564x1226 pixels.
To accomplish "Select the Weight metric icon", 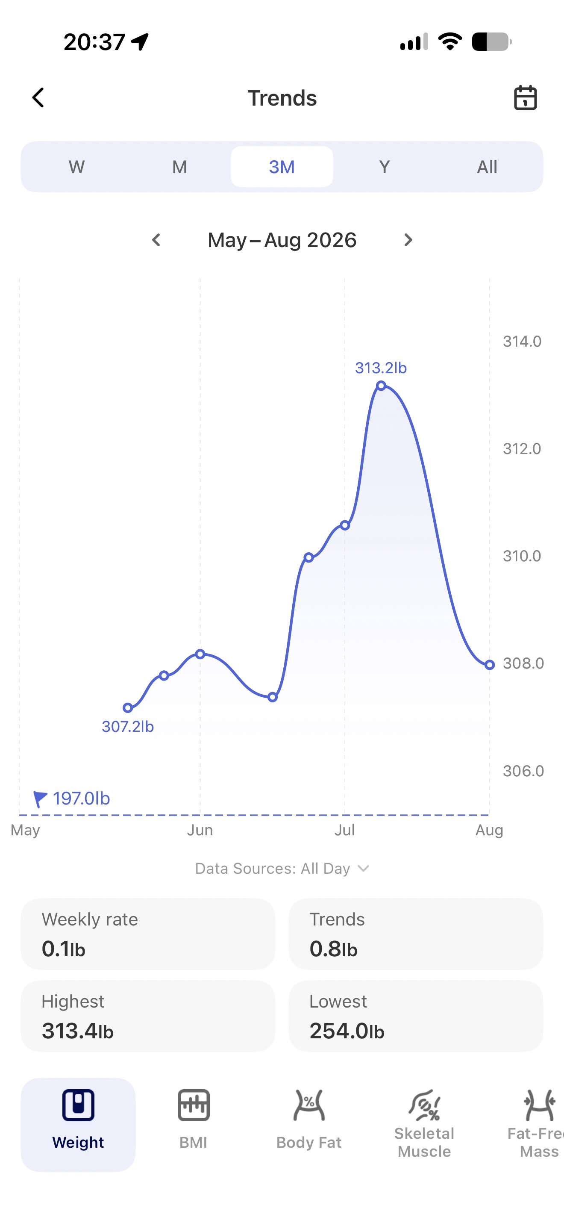I will 78,1105.
